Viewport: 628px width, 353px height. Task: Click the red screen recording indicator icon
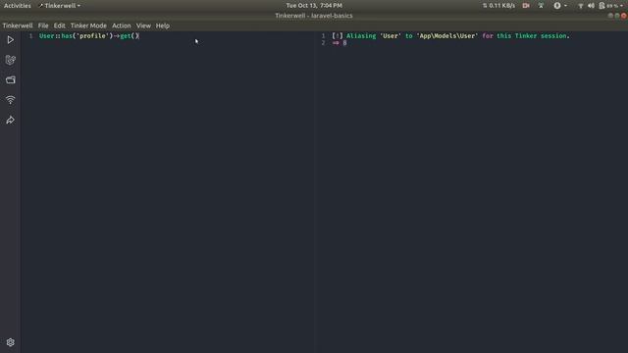point(526,6)
